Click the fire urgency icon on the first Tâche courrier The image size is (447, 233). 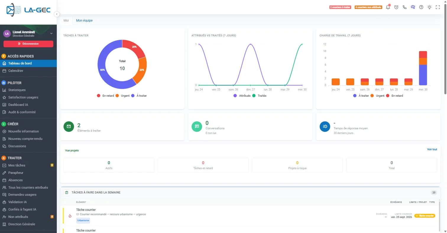[70, 216]
